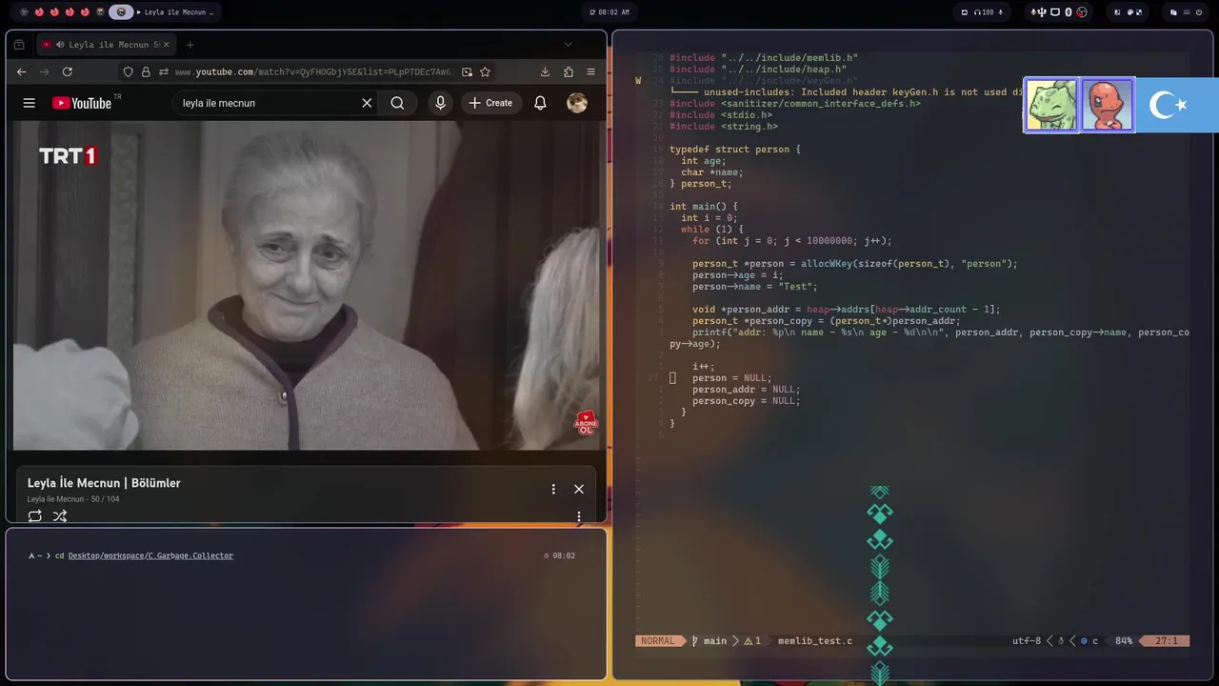
Task: Go back in Firefox browser
Action: point(22,71)
